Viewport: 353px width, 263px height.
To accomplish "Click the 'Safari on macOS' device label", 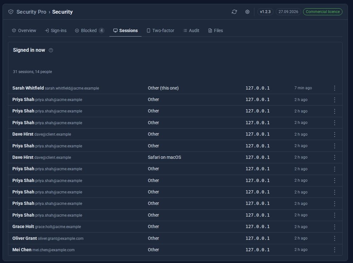I will tap(164, 157).
